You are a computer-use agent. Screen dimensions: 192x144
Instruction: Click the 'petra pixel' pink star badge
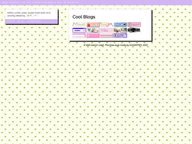[x=107, y=30]
